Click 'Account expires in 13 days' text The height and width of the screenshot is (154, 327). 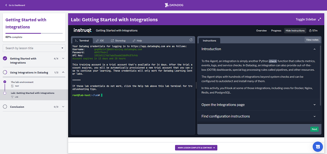[99, 59]
